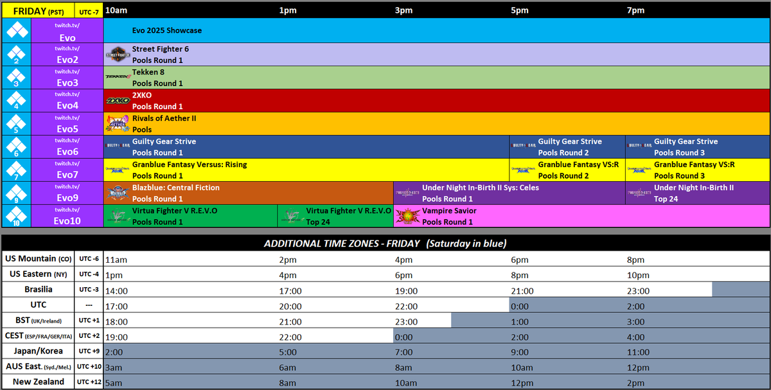Open the twitch.tv/Evo5 channel link
This screenshot has height=390, width=771.
pos(67,124)
